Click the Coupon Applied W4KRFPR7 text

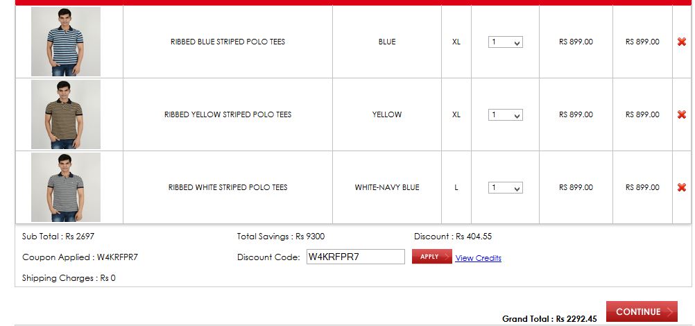pos(80,257)
